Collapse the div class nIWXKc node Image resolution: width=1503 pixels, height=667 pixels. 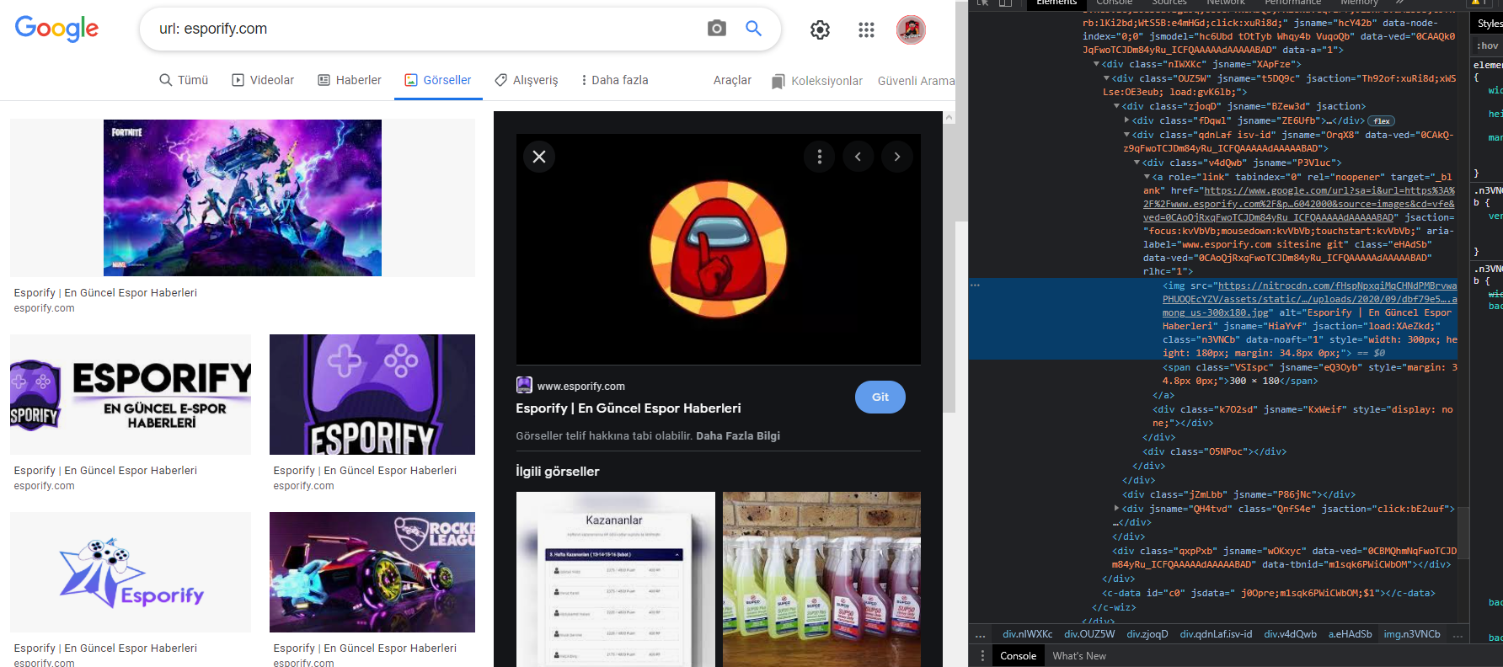point(1096,64)
